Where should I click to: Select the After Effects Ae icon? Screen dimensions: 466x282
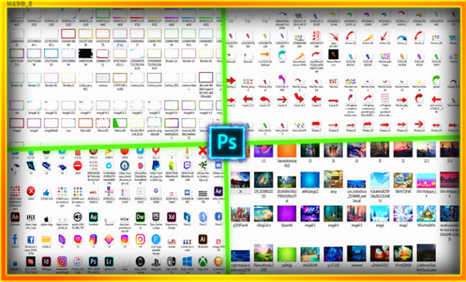(x=218, y=191)
